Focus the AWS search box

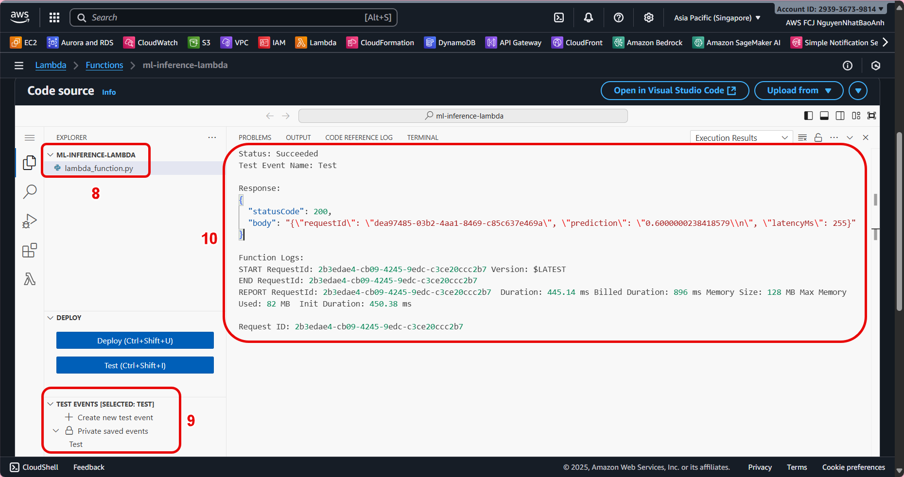[x=234, y=17]
